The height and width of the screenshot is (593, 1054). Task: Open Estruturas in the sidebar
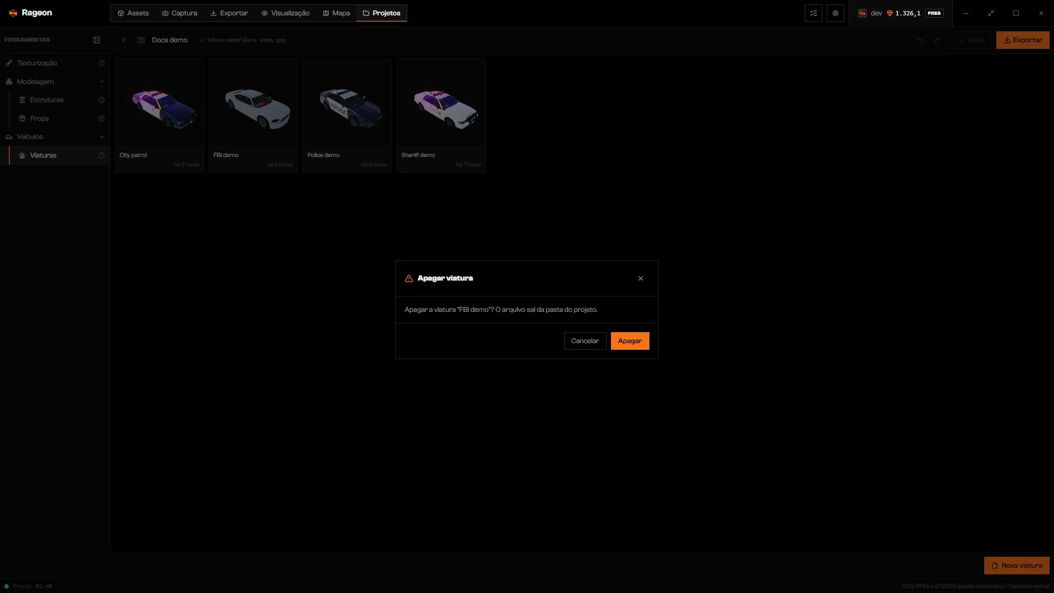[x=59, y=100]
